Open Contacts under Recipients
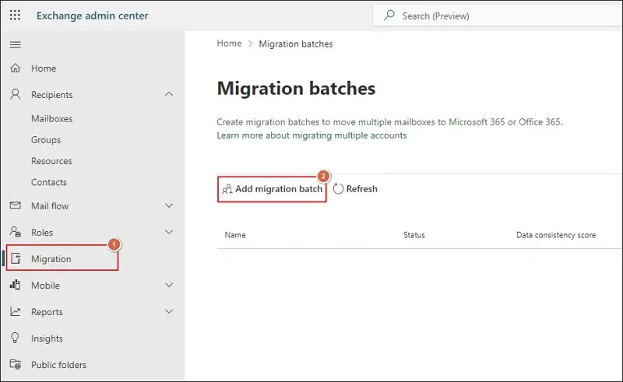 [49, 182]
